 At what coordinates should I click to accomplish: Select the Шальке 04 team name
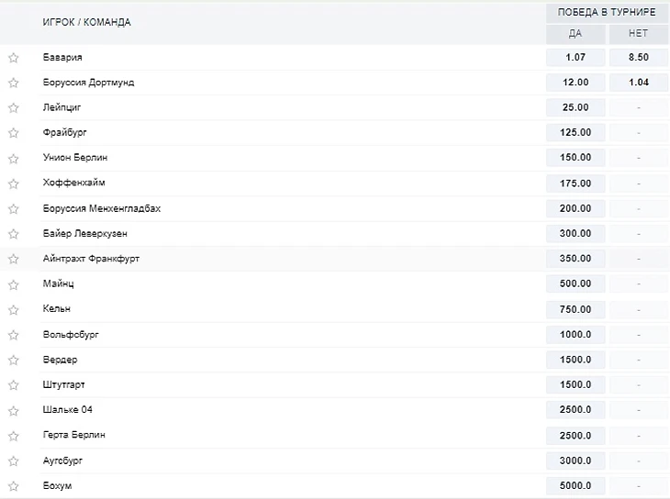pyautogui.click(x=68, y=410)
